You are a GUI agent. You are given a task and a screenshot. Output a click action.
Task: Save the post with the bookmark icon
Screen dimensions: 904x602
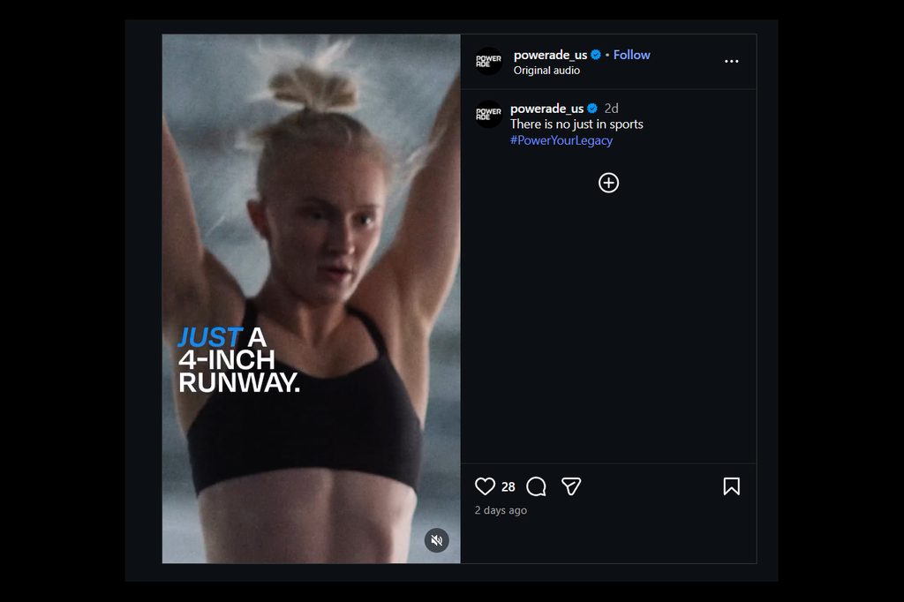tap(731, 486)
